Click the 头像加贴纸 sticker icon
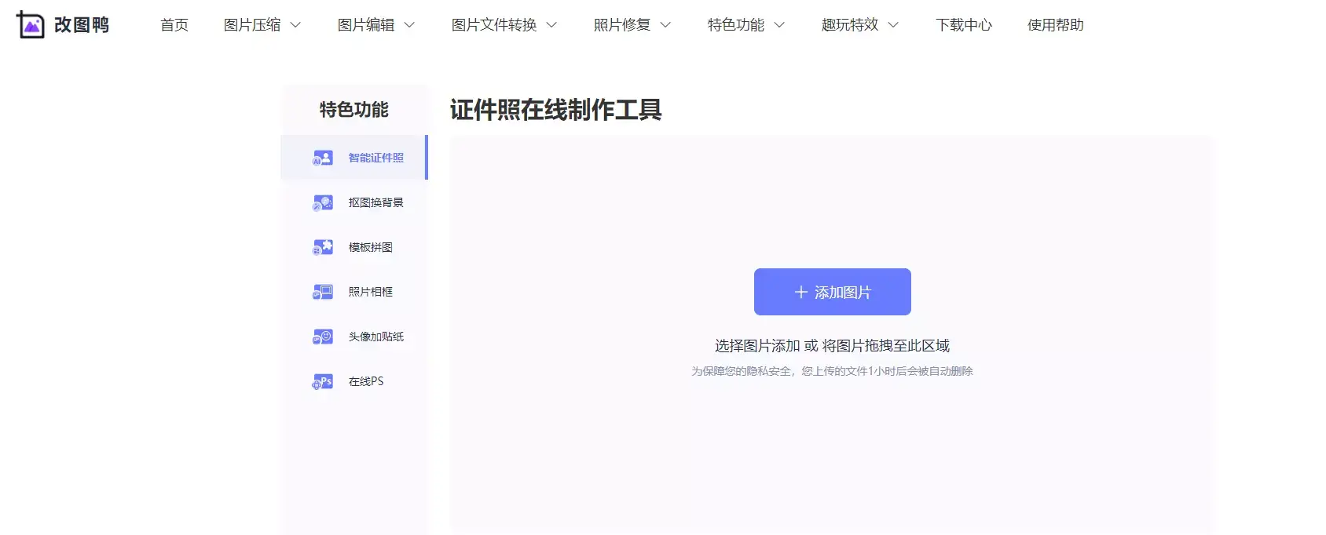1326x535 pixels. (x=322, y=337)
